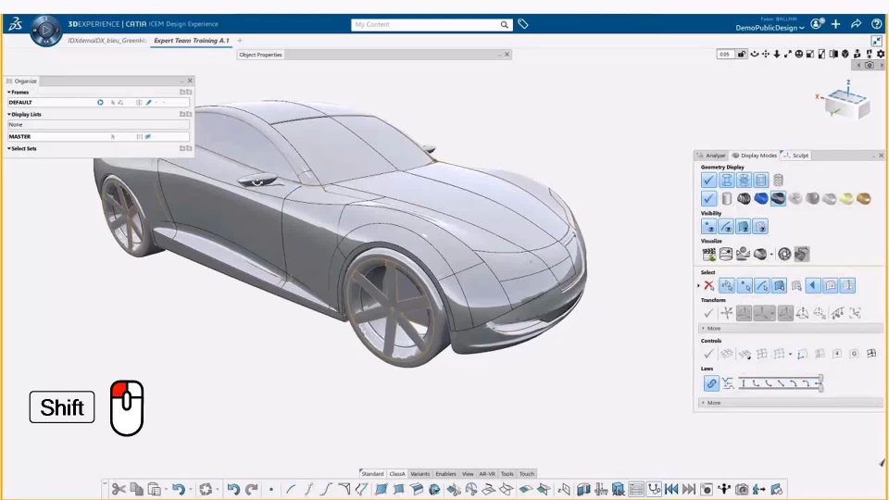Select the gold material shading sphere

(x=863, y=199)
